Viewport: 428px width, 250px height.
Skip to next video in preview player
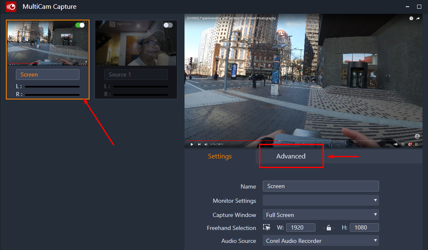[x=199, y=144]
